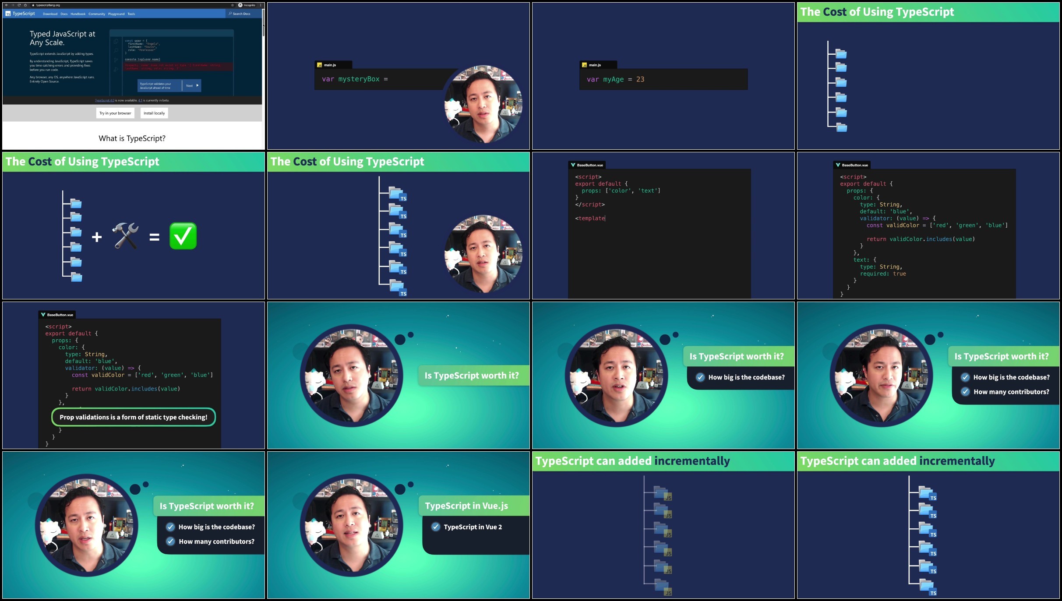
Task: Click the green checkmark box icon
Action: click(183, 236)
